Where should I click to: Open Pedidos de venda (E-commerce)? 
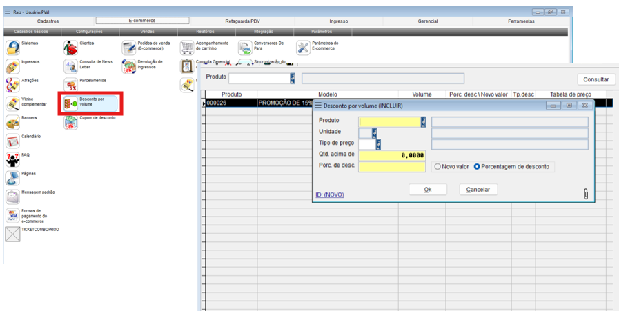coord(129,47)
